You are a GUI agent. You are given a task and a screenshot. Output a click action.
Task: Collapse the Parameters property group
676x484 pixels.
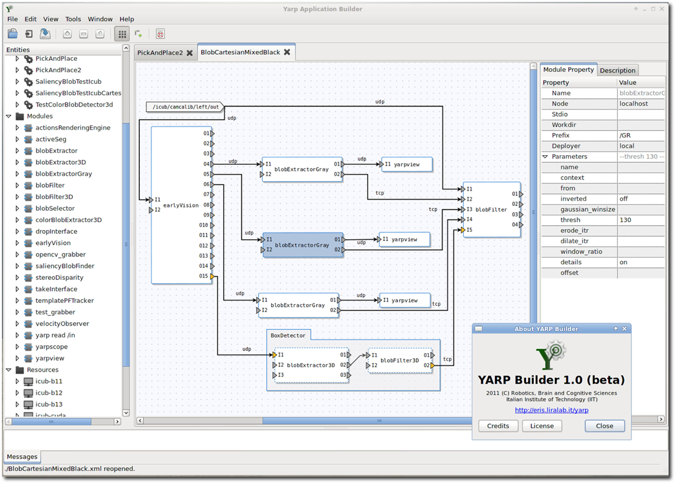click(545, 157)
